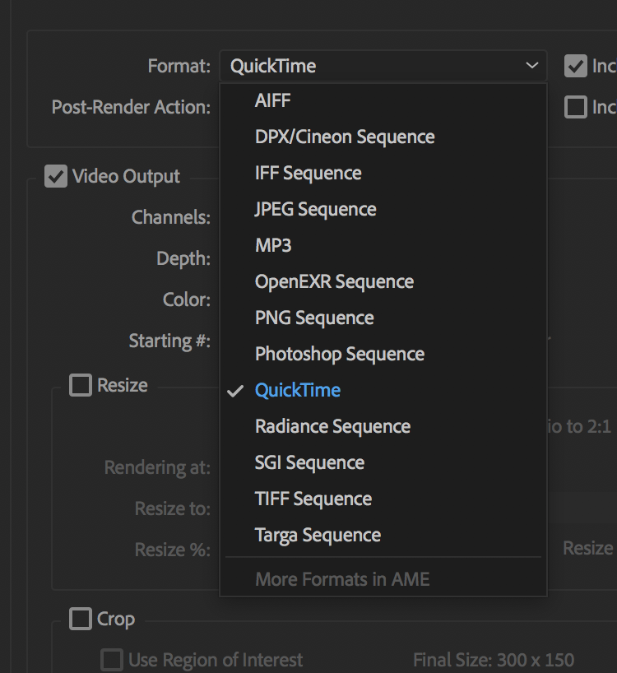Select Photoshop Sequence format

[383, 354]
